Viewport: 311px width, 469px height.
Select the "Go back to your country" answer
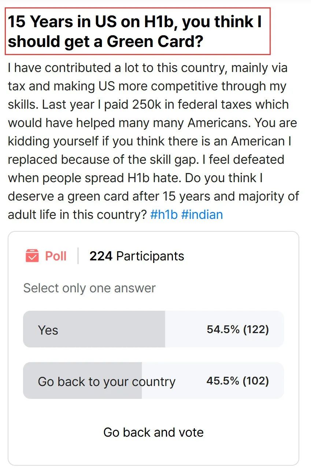153,380
